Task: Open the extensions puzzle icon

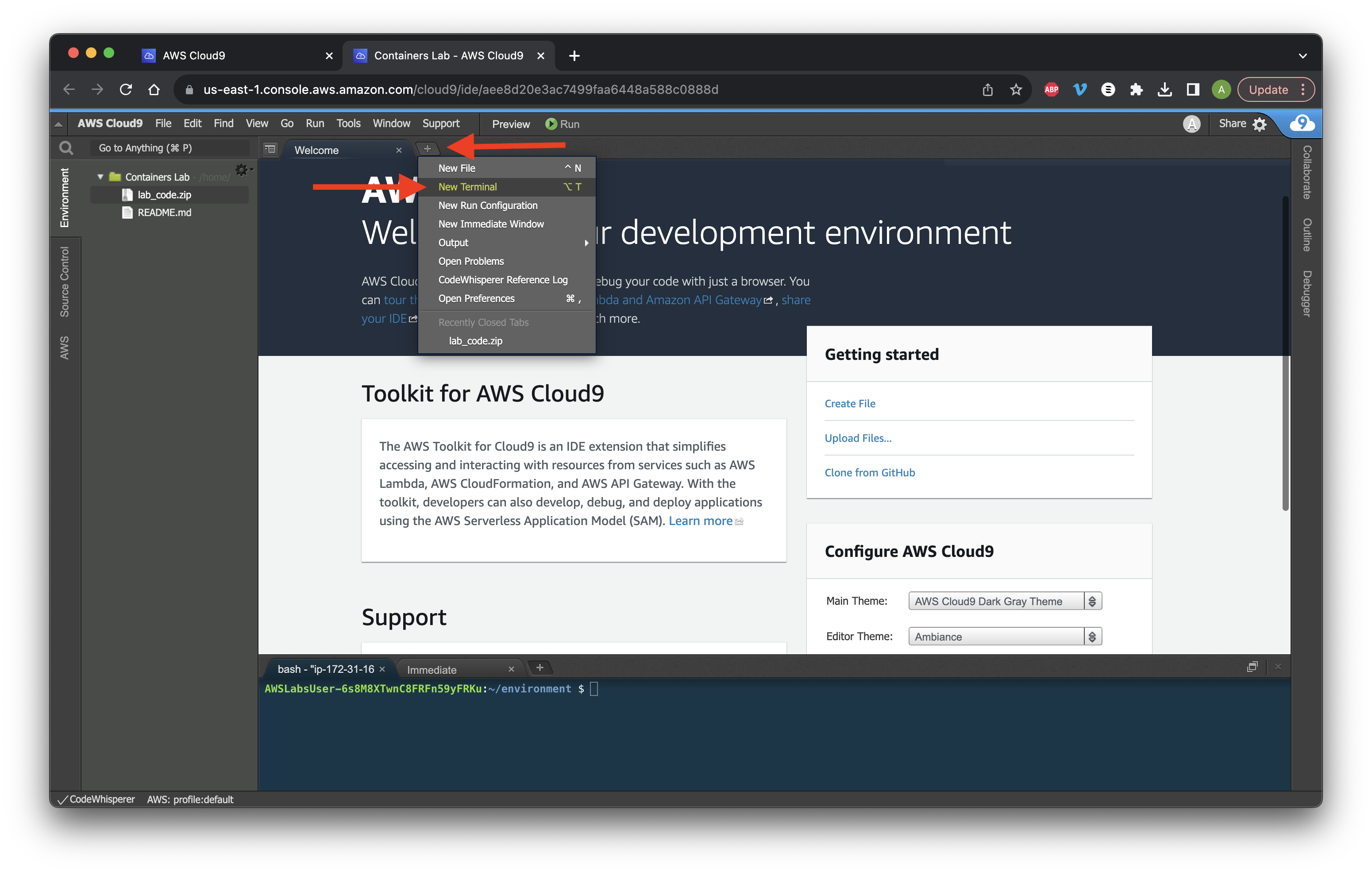Action: point(1136,89)
